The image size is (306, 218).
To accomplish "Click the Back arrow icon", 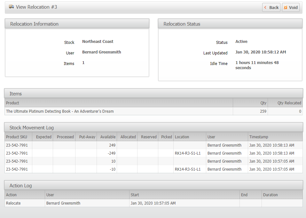I will click(x=265, y=7).
